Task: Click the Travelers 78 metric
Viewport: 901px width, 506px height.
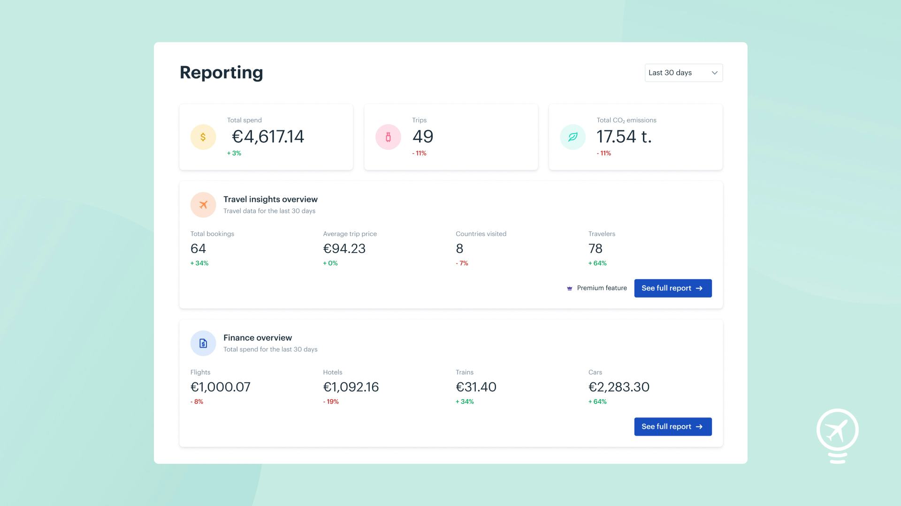Action: coord(595,248)
